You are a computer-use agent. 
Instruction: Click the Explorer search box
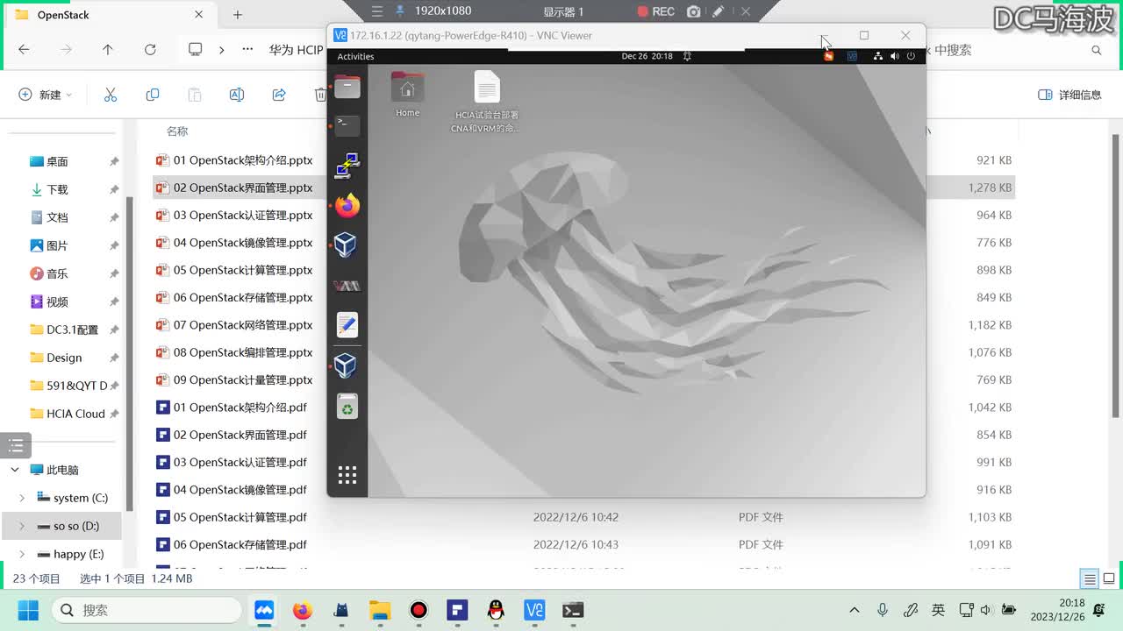(x=1018, y=50)
